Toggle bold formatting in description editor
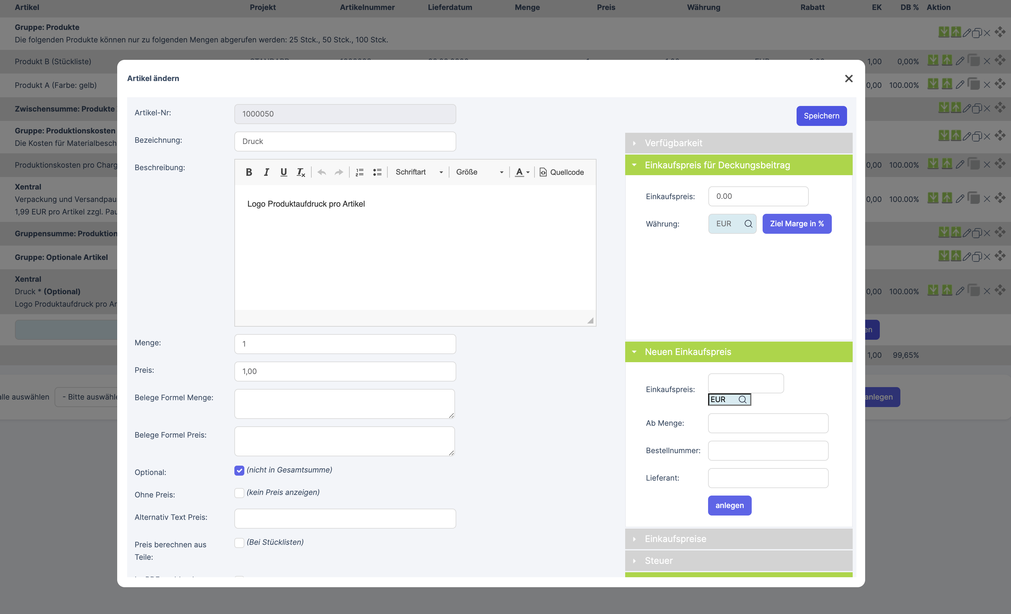Viewport: 1011px width, 614px height. 249,172
